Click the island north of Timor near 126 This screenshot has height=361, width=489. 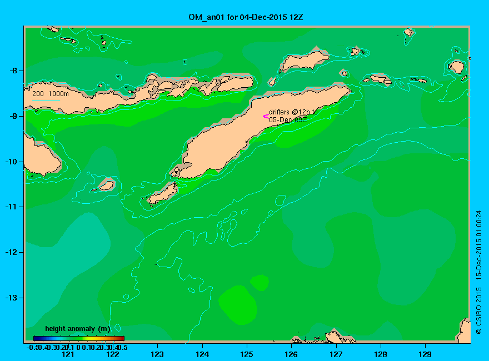click(304, 61)
